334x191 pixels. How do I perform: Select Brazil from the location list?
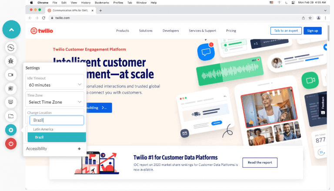click(x=57, y=137)
